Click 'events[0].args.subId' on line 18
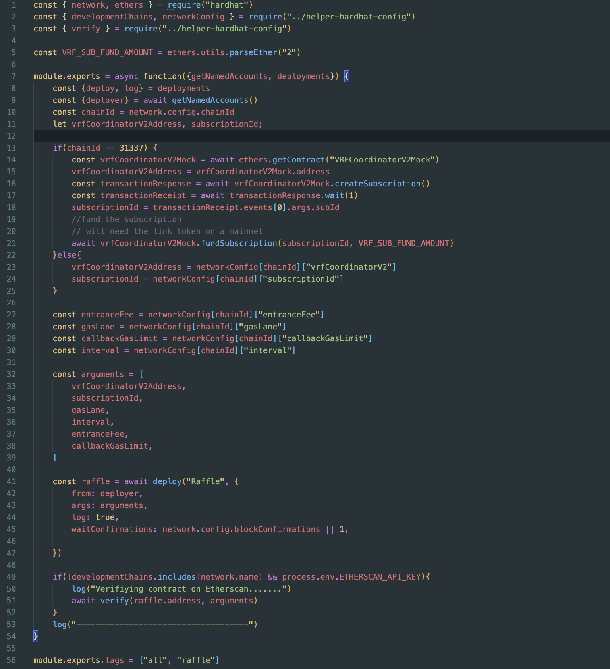Image resolution: width=610 pixels, height=669 pixels. [291, 207]
